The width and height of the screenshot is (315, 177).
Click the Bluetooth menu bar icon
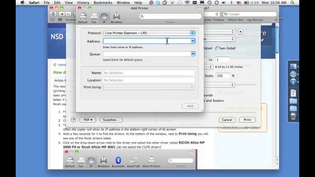pyautogui.click(x=231, y=2)
